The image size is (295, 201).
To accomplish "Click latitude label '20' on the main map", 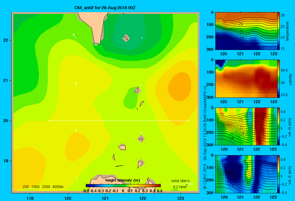I will 6,121.
